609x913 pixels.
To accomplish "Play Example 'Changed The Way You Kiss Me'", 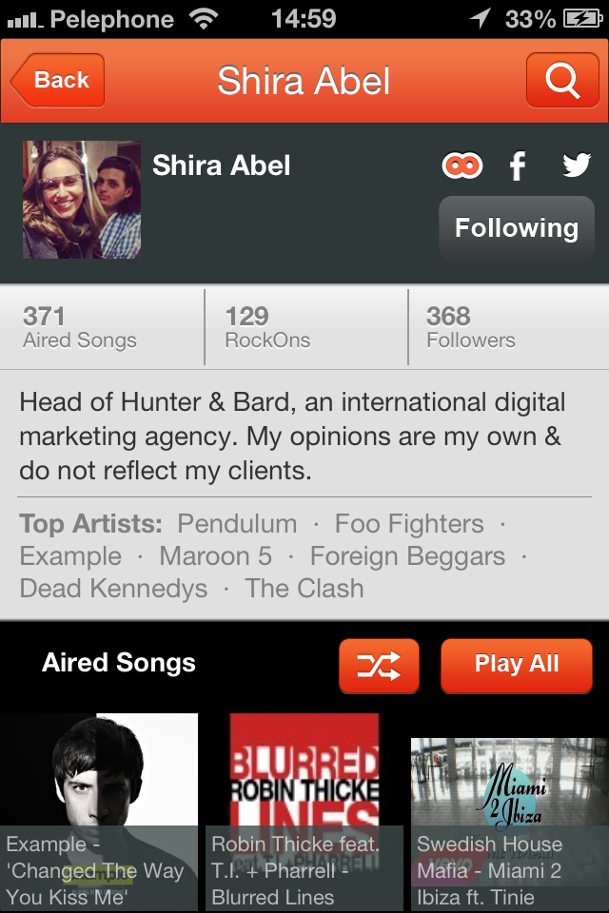I will 99,811.
